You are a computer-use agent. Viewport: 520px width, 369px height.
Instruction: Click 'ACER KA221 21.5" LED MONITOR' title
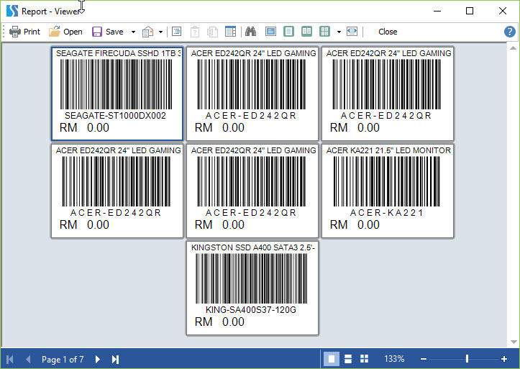coord(388,150)
